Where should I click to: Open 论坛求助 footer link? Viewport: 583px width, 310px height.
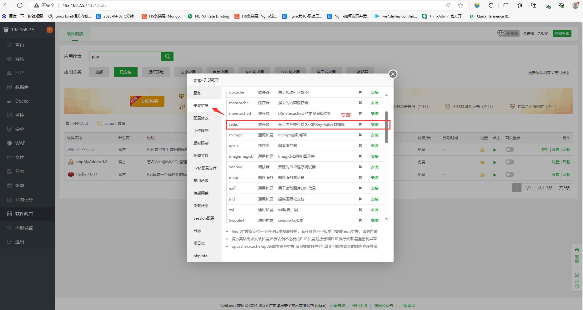338,306
